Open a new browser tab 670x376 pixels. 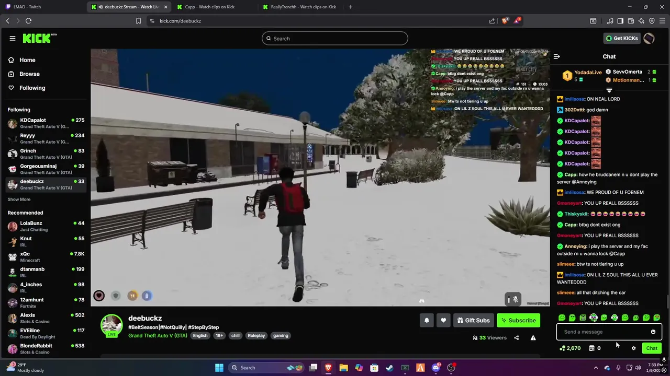pyautogui.click(x=350, y=7)
